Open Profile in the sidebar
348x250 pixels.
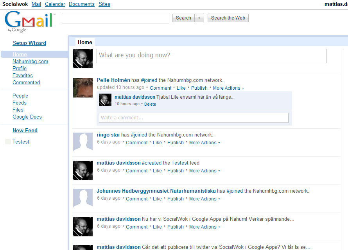click(20, 68)
